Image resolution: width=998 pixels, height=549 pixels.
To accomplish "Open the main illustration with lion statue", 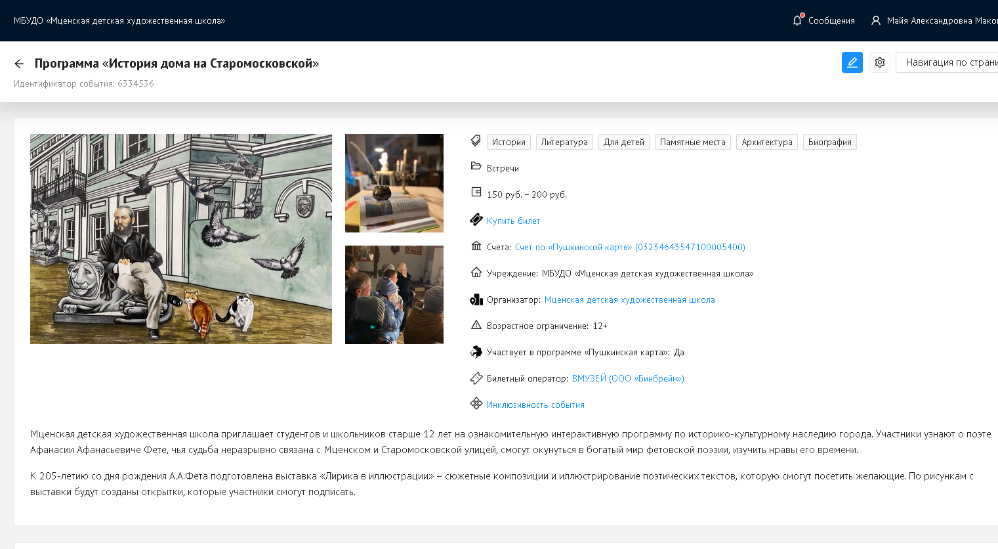I will coord(180,239).
